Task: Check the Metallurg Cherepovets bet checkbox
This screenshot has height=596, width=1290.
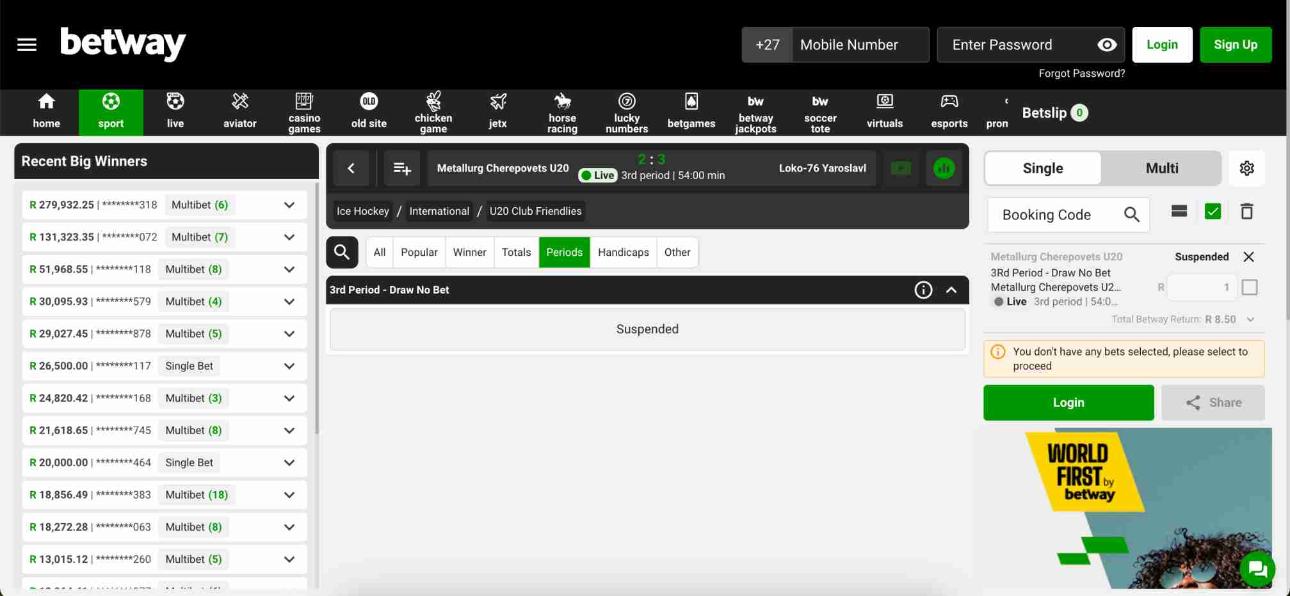Action: point(1249,287)
